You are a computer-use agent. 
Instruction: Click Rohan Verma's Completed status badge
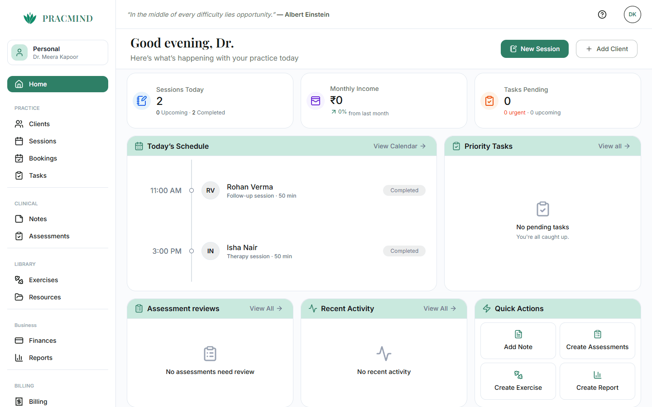click(x=404, y=190)
